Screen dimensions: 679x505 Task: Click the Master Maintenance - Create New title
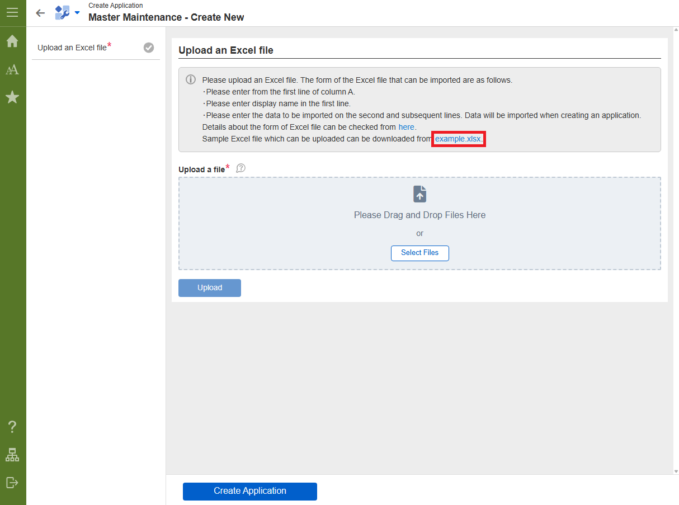pyautogui.click(x=166, y=17)
